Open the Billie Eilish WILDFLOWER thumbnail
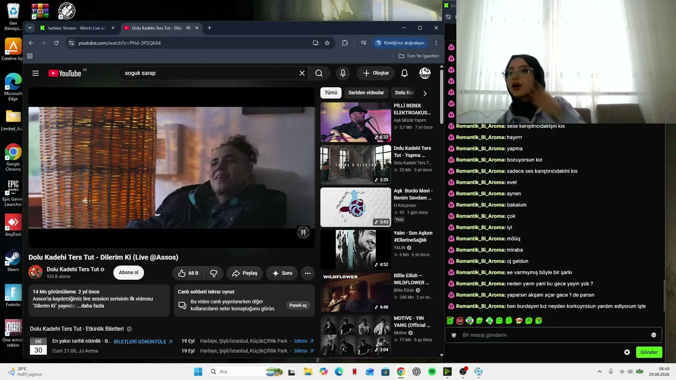676x380 pixels. pyautogui.click(x=355, y=292)
